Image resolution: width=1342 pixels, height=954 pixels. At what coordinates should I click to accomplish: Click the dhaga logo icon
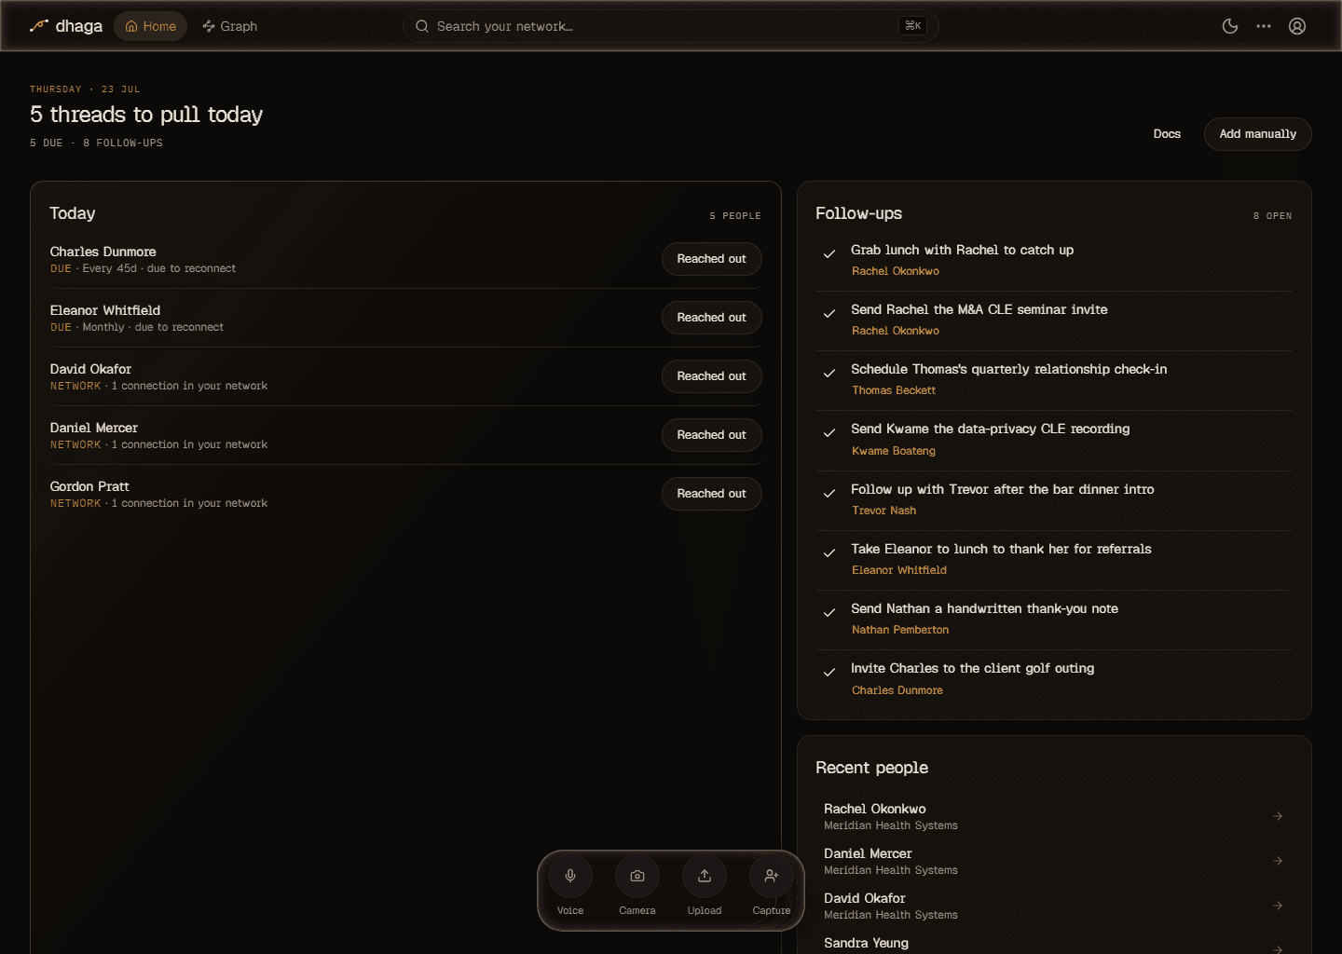coord(38,26)
